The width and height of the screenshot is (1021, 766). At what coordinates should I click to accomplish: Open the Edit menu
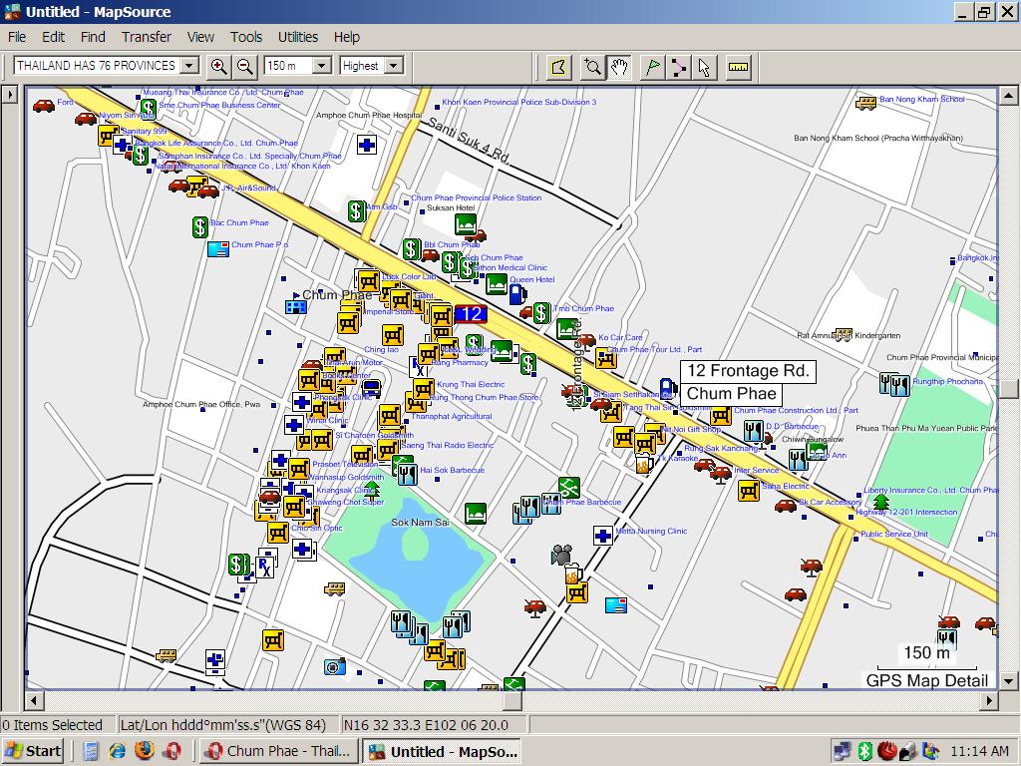[54, 37]
